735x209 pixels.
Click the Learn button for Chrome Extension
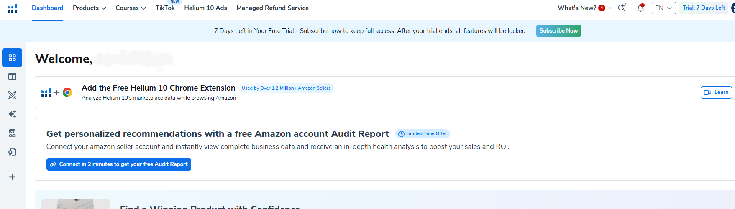point(716,92)
